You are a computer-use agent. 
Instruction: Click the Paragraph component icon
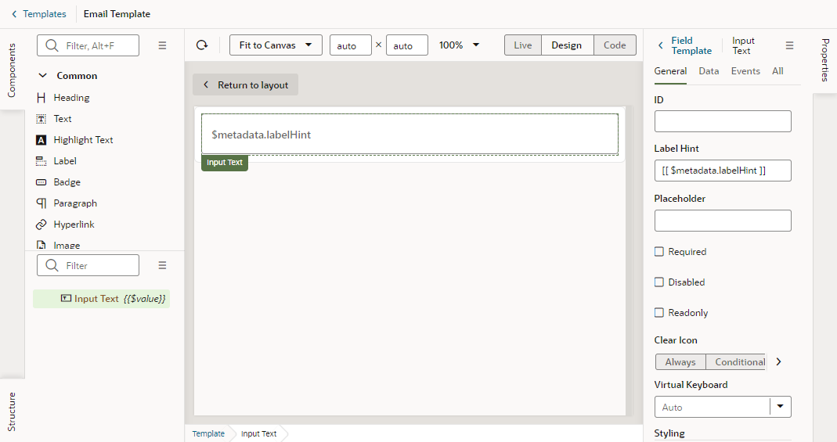tap(41, 203)
